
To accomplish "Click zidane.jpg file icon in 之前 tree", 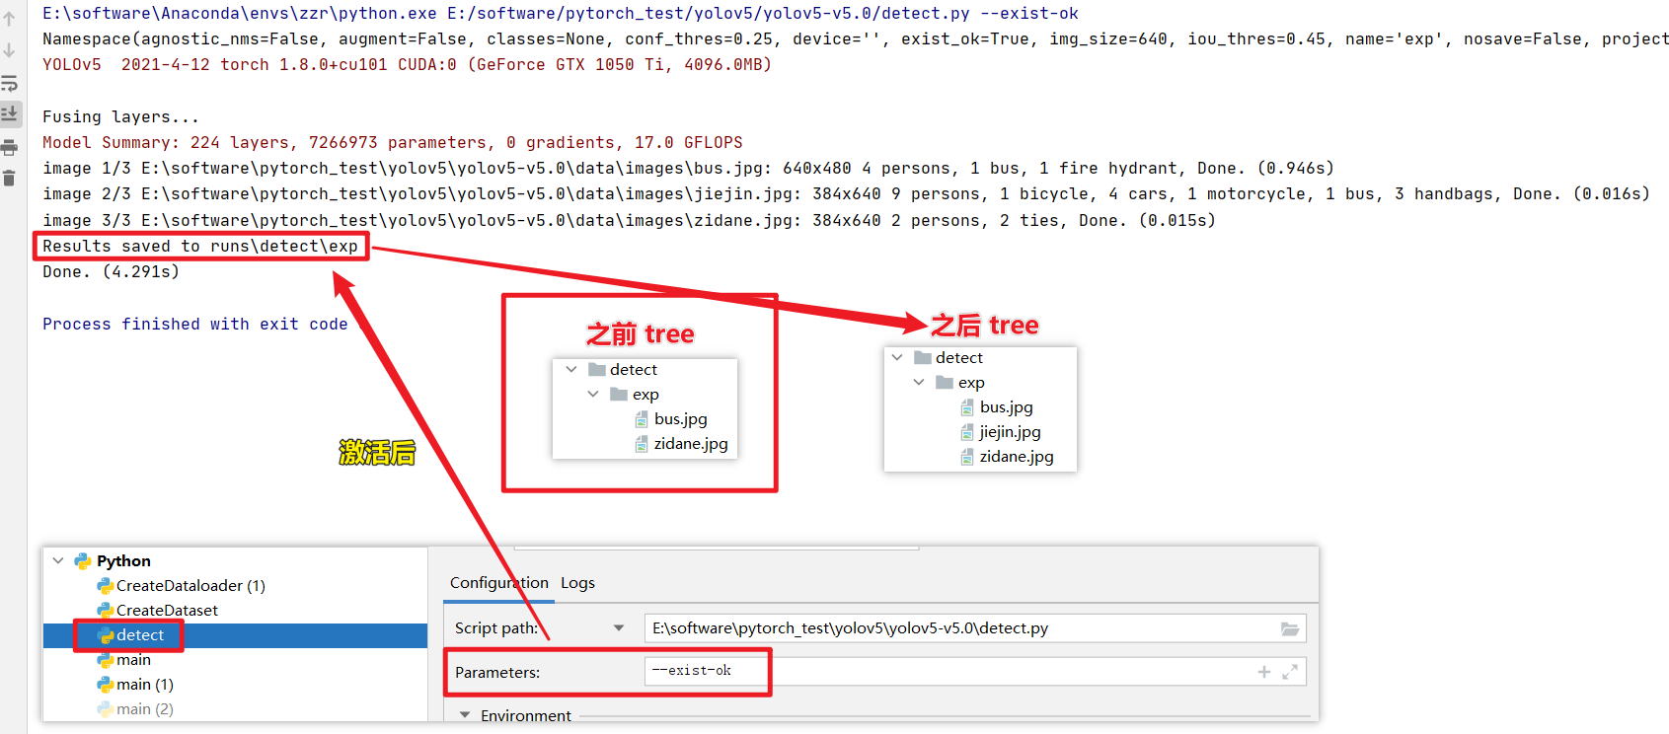I will point(642,444).
